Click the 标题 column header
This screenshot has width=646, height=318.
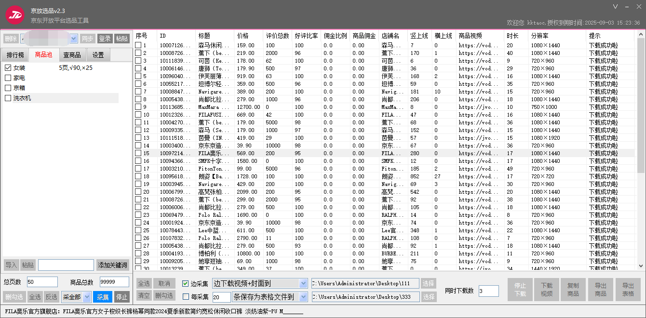click(x=215, y=36)
